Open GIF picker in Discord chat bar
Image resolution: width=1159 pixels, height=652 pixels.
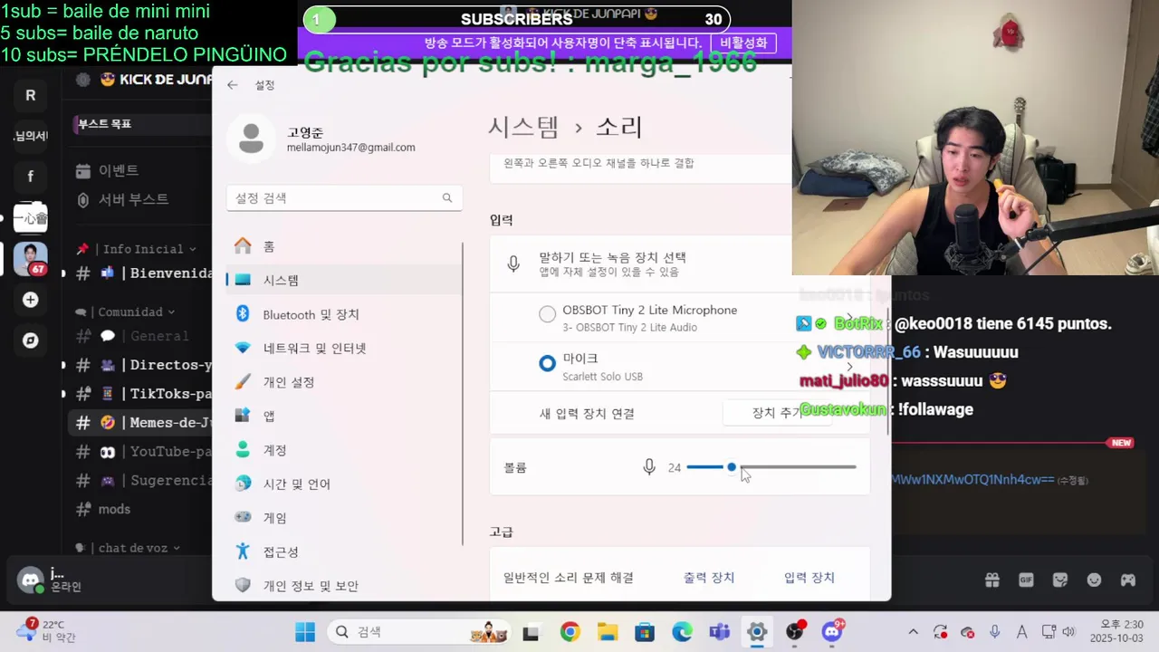click(x=1026, y=580)
